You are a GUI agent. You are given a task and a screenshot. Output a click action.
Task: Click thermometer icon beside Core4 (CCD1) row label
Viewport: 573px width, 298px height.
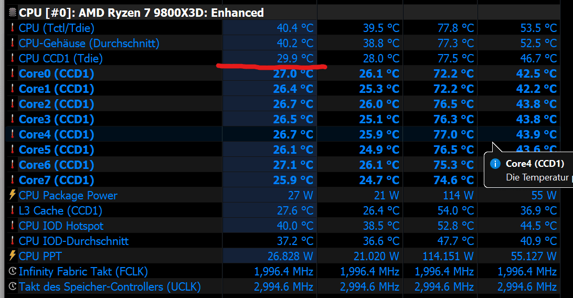pyautogui.click(x=13, y=134)
